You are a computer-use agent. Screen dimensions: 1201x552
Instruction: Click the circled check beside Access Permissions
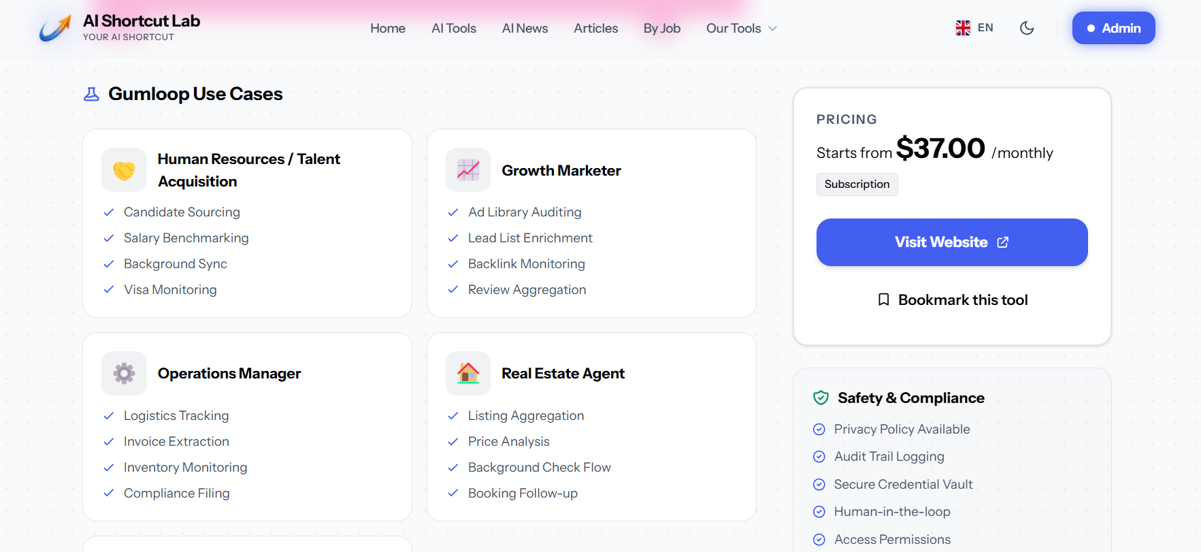[819, 540]
